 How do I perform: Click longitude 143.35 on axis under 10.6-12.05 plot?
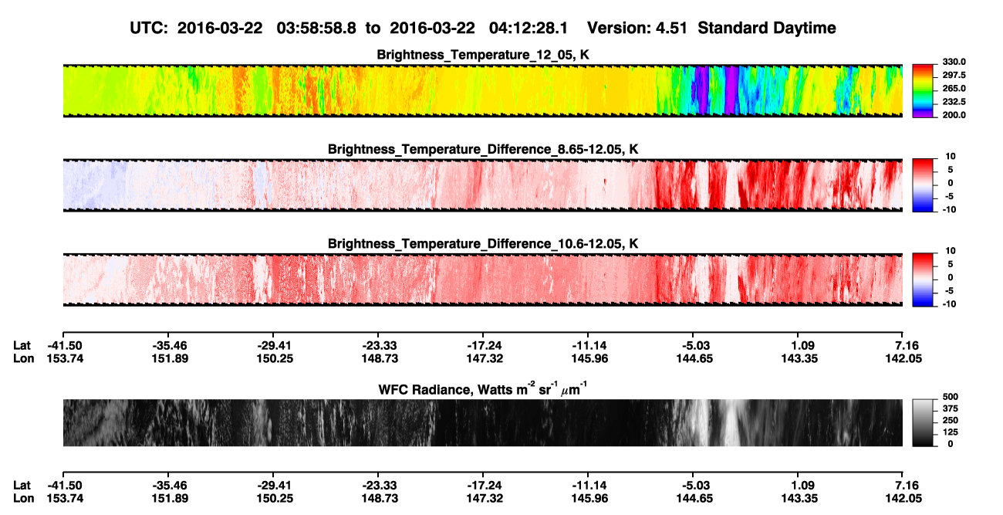point(798,359)
